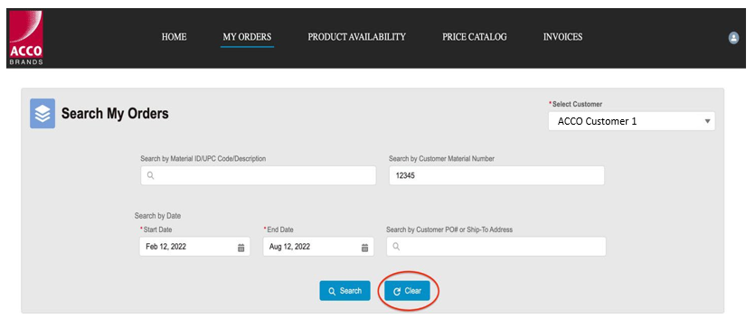The height and width of the screenshot is (328, 755).
Task: Click the Start Date field showing Feb 12, 2022
Action: point(194,247)
